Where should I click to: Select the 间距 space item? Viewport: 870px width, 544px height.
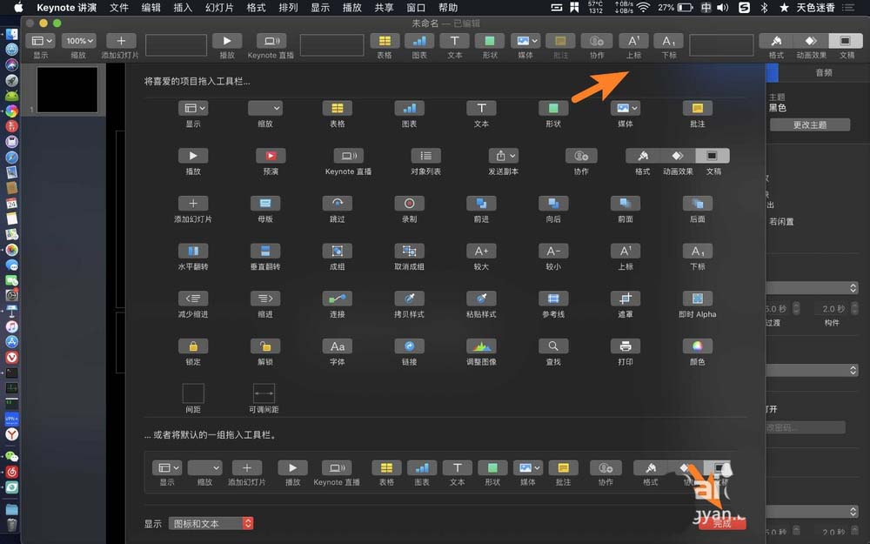coord(193,393)
